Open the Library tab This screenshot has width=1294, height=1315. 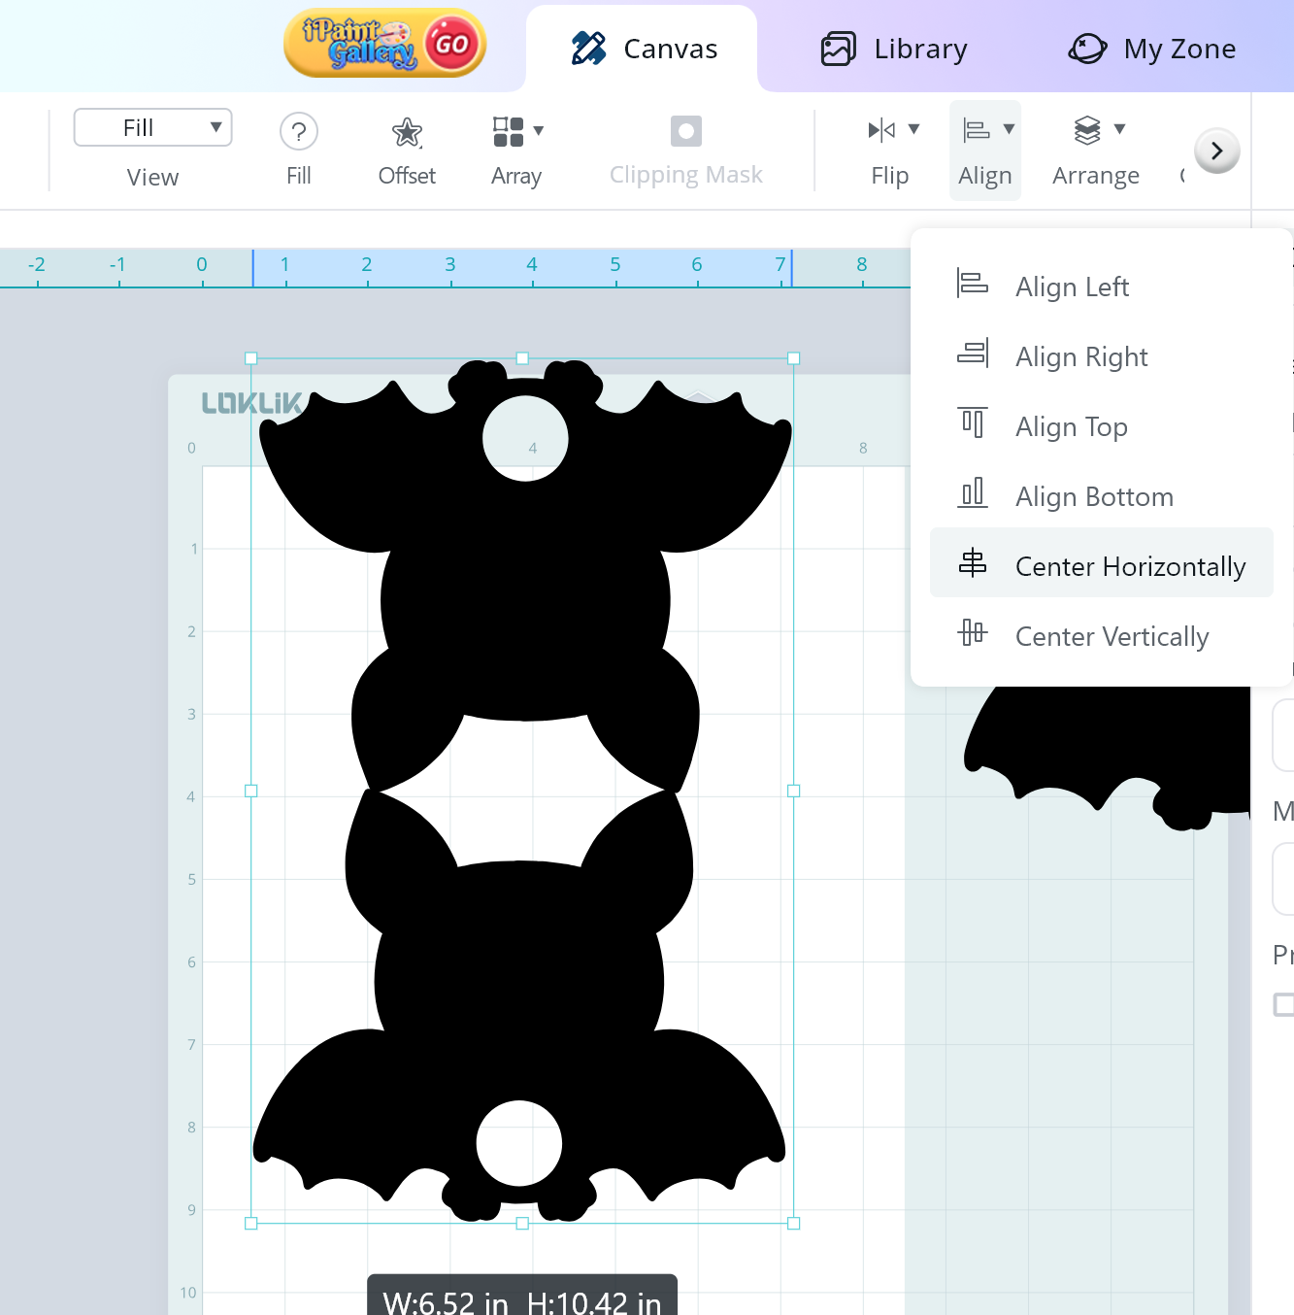coord(894,49)
